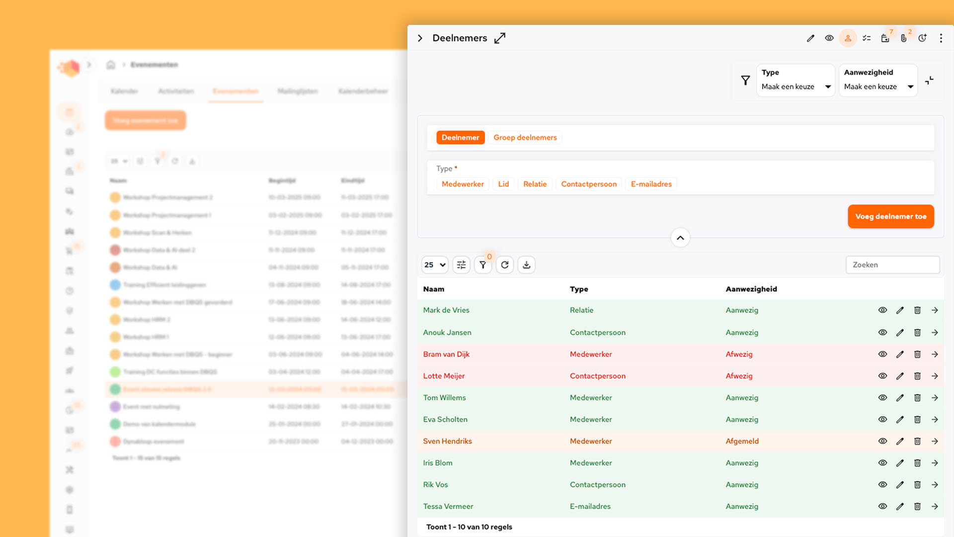This screenshot has height=537, width=954.
Task: Edit participant Lotte Meijer
Action: 900,376
